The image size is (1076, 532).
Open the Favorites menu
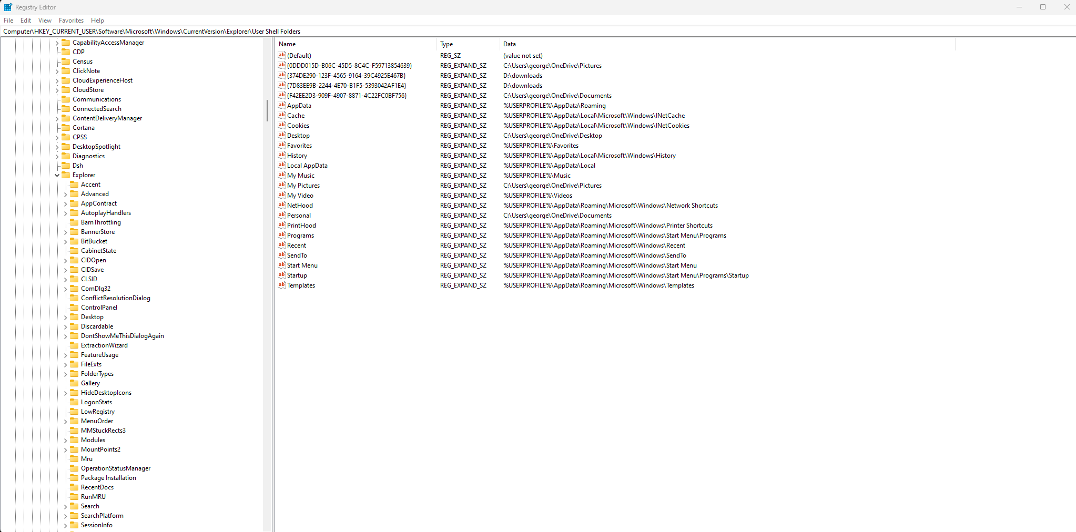tap(71, 21)
